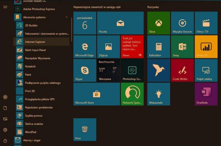Launch 3D Builder from app list
Viewport: 221px width, 146px height.
coord(42,26)
